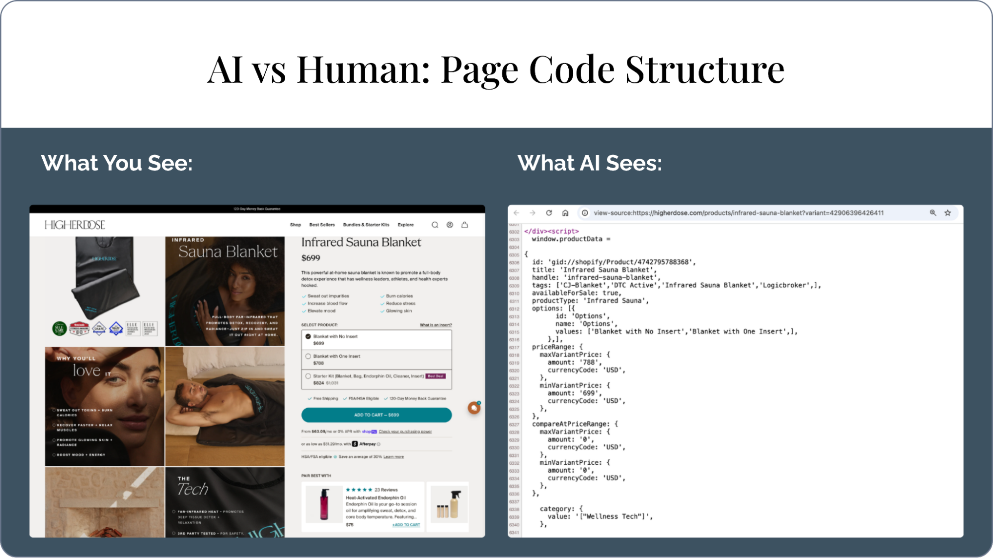Image resolution: width=993 pixels, height=558 pixels.
Task: Click the HIGHERDOSE logo
Action: pos(75,225)
